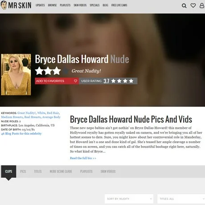Click the second white nudity rating star
This screenshot has height=205, width=205.
[48, 71]
